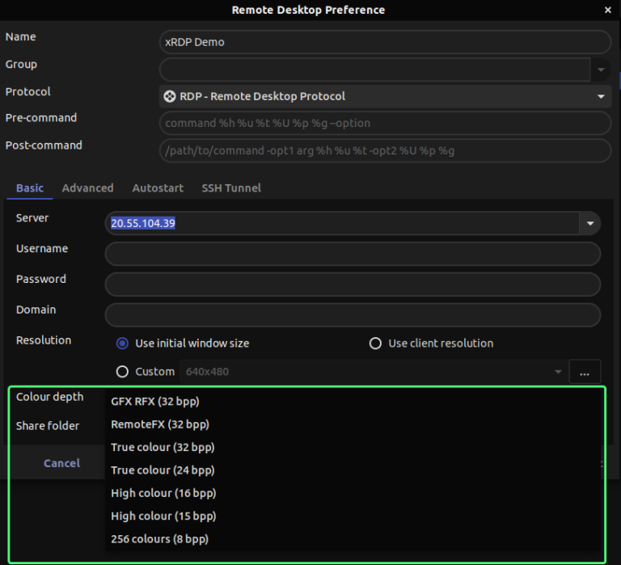Go to the Autostart tab
621x565 pixels.
point(158,188)
